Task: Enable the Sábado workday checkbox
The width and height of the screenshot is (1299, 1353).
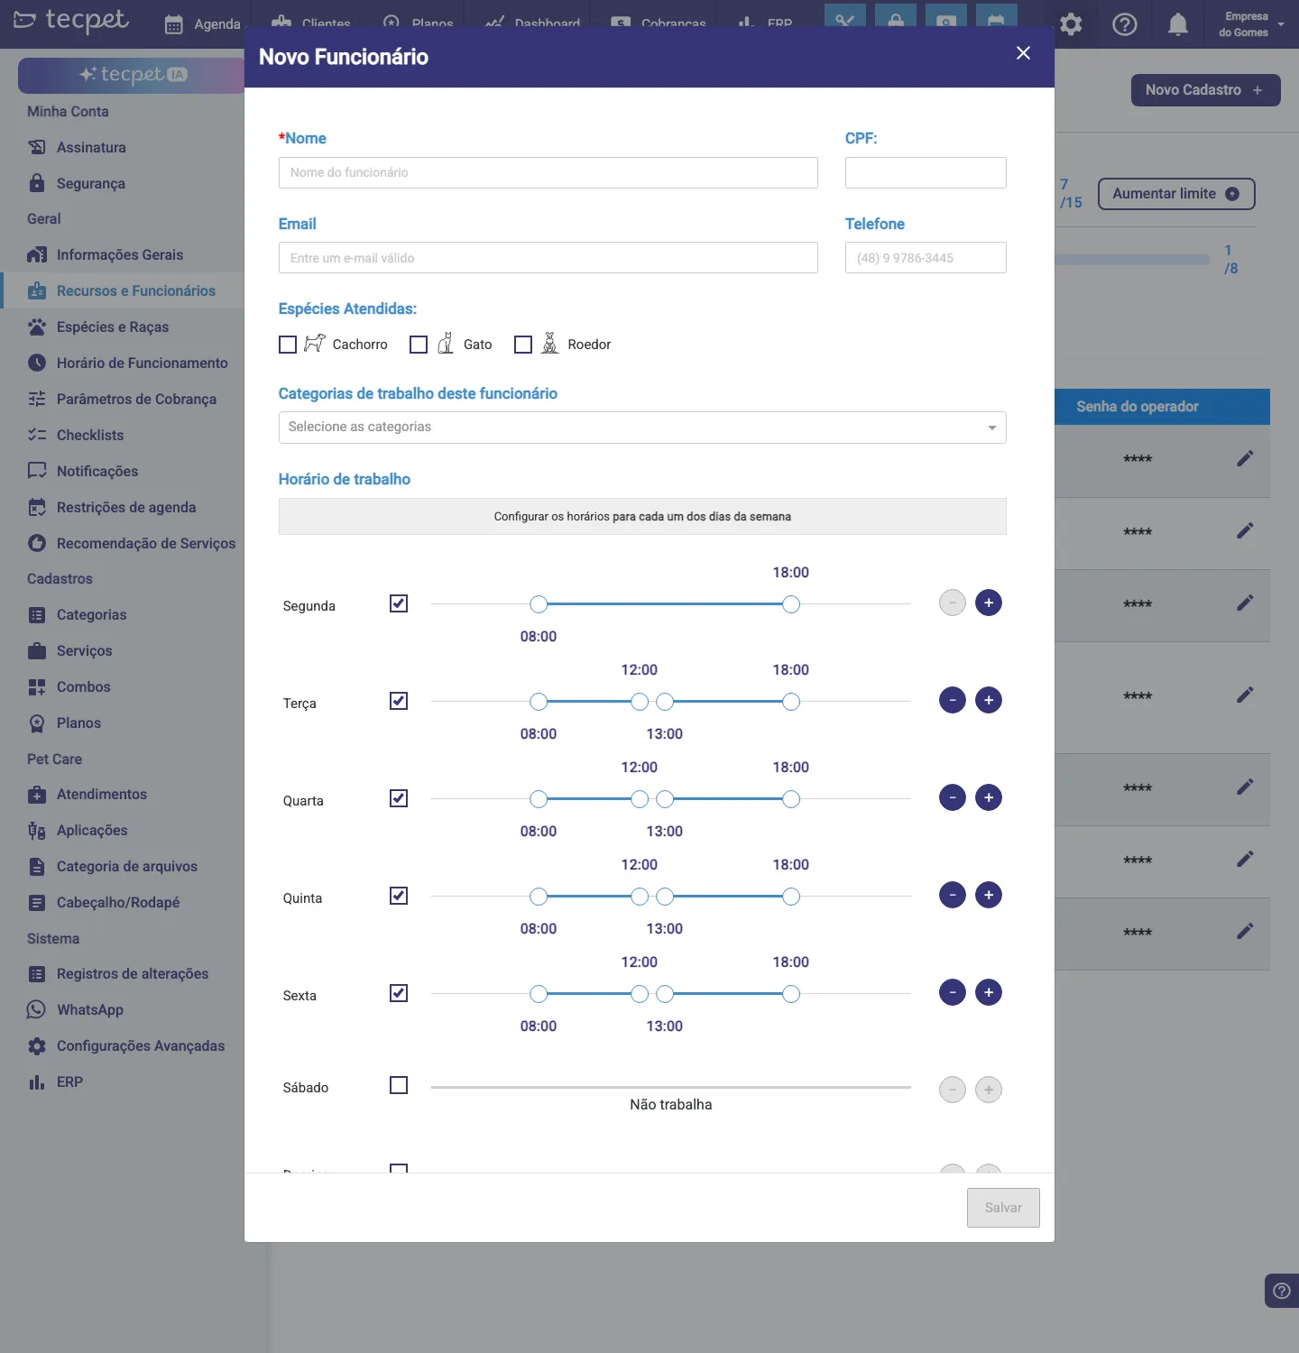Action: point(399,1085)
